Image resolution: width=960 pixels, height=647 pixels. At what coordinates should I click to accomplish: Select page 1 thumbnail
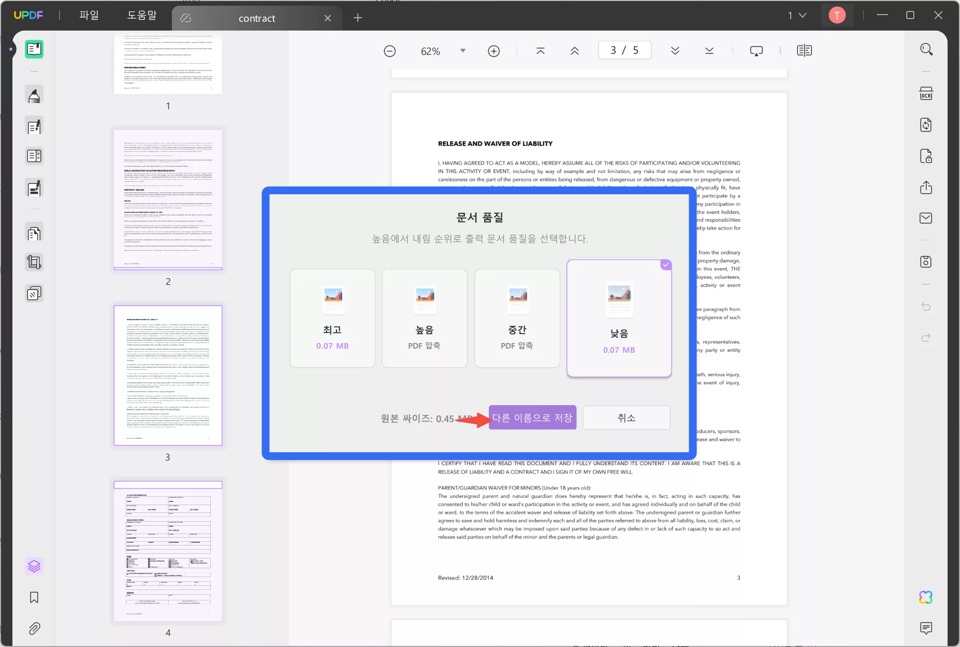168,64
